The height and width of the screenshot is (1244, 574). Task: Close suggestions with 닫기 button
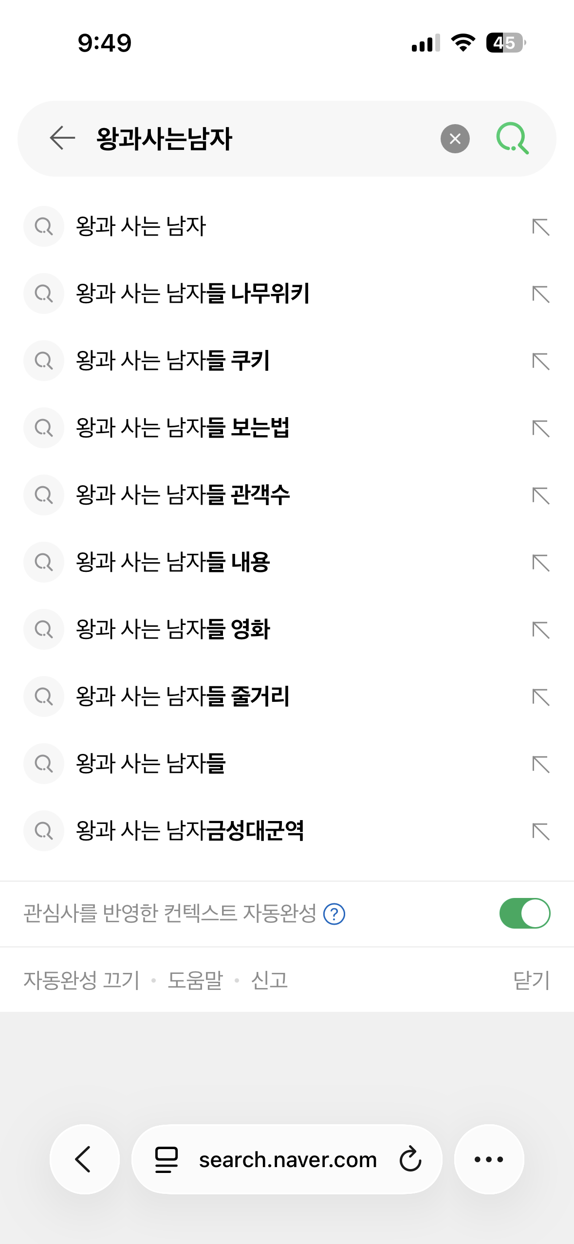click(x=531, y=980)
